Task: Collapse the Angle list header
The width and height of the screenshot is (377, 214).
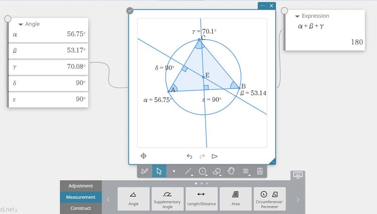Action: point(21,24)
